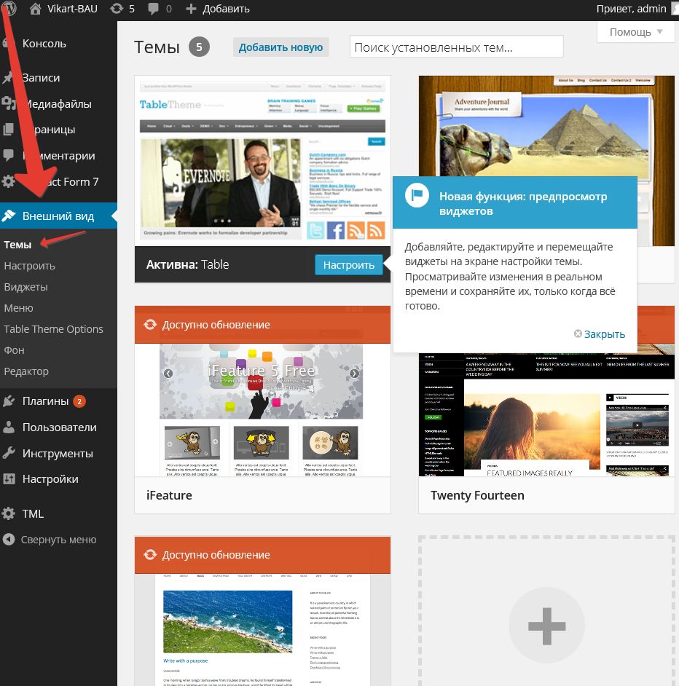The height and width of the screenshot is (686, 679).
Task: Select the Twenty Fourteen theme thumbnail
Action: point(546,414)
